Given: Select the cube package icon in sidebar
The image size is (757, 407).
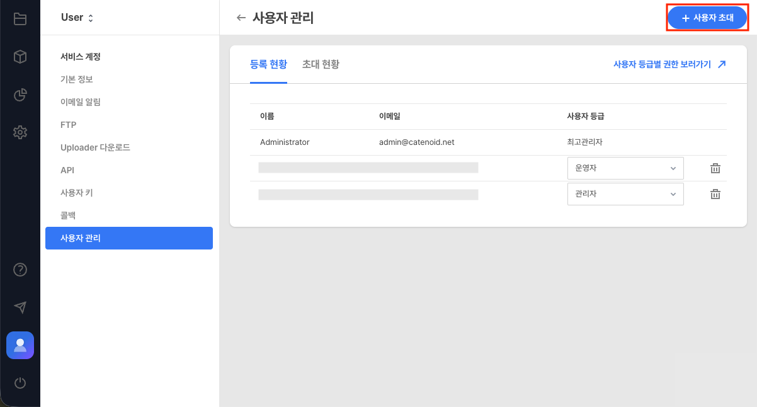Looking at the screenshot, I should click(20, 57).
